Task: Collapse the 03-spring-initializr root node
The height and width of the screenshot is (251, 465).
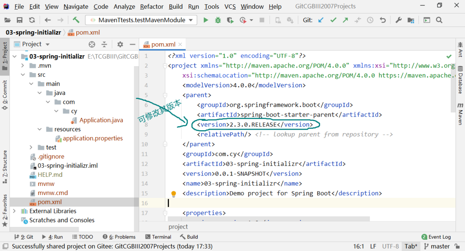Action: pyautogui.click(x=14, y=56)
